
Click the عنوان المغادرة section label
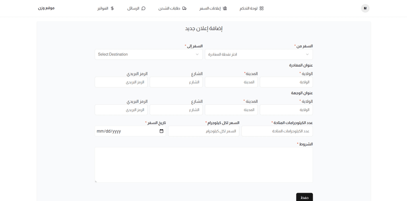[301, 65]
